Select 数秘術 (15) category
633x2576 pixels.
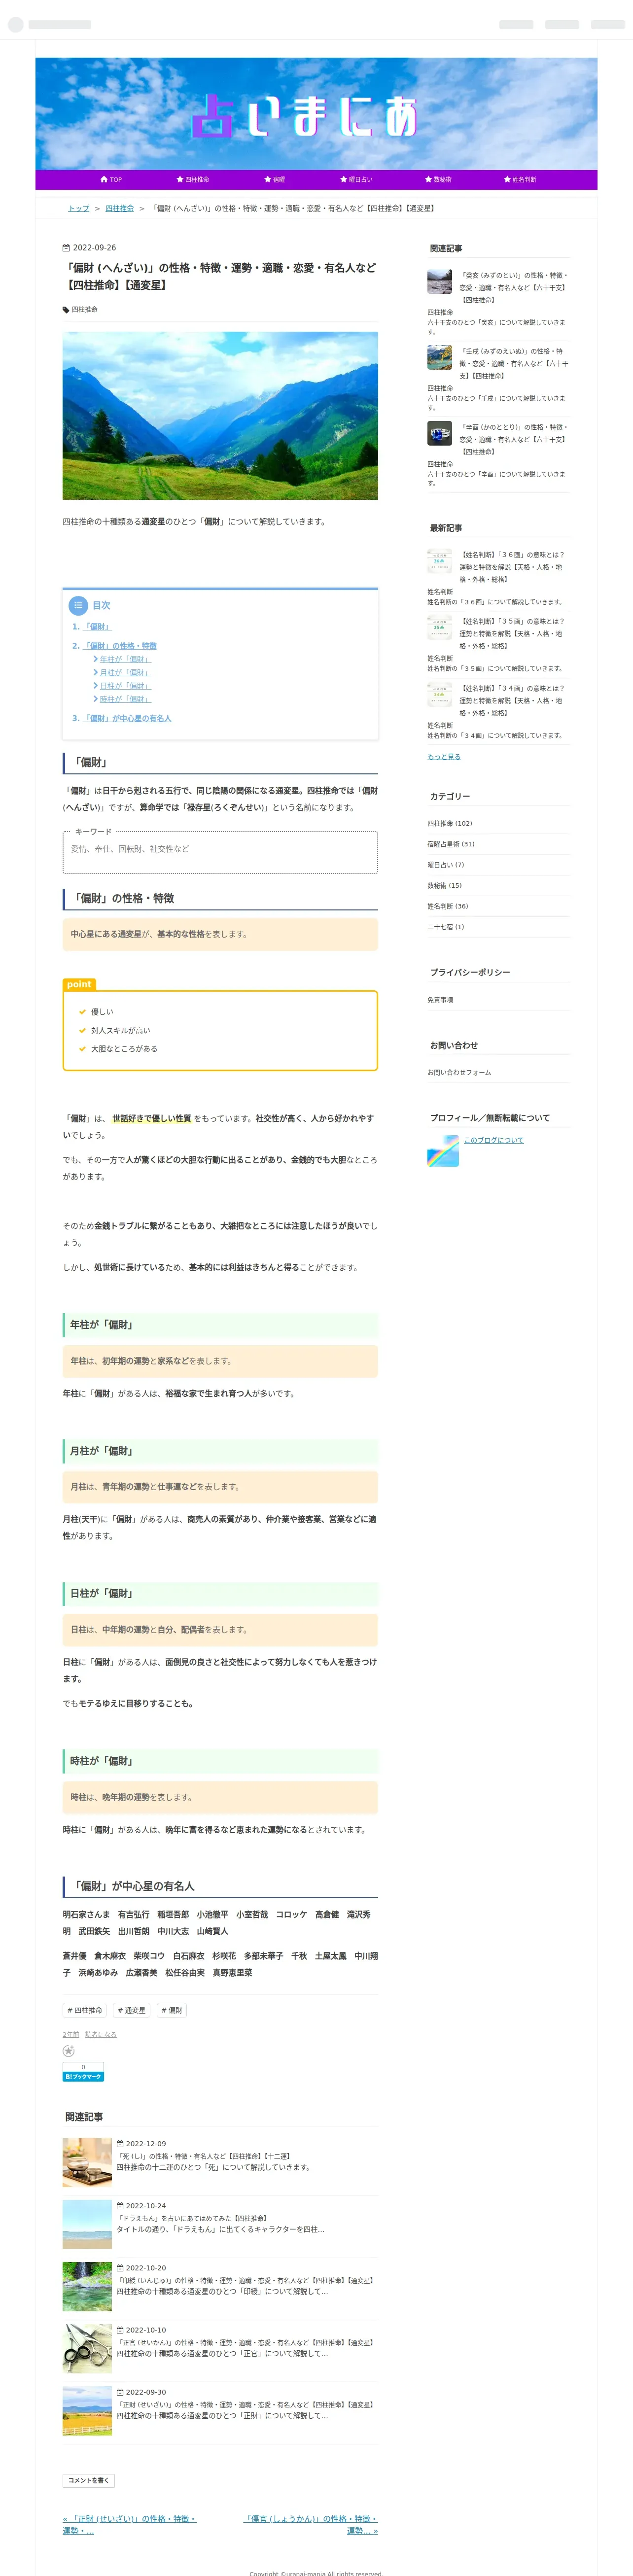click(x=445, y=885)
